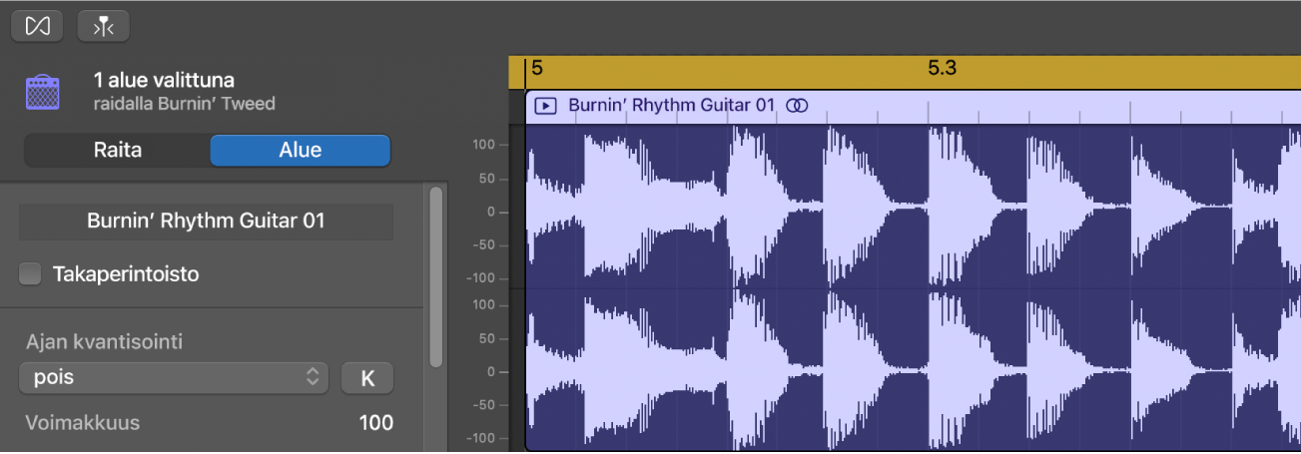Viewport: 1301px width, 454px height.
Task: Click the upper channel waveform
Action: pyautogui.click(x=899, y=208)
